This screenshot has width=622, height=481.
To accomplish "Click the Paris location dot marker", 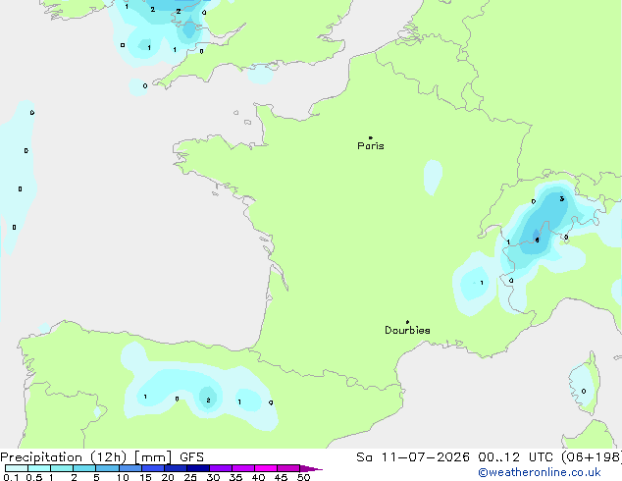I will click(370, 137).
